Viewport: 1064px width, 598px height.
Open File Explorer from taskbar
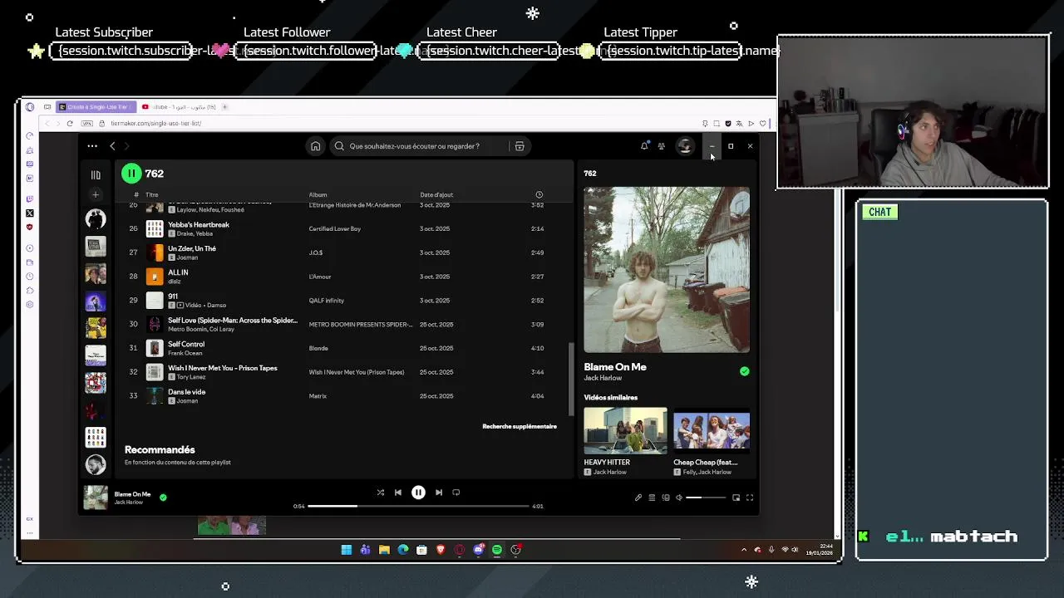pyautogui.click(x=384, y=550)
